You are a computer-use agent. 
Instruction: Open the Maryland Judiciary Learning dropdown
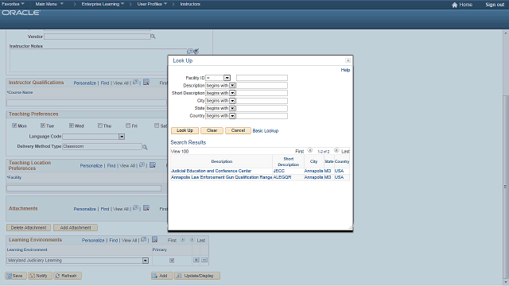pos(145,261)
